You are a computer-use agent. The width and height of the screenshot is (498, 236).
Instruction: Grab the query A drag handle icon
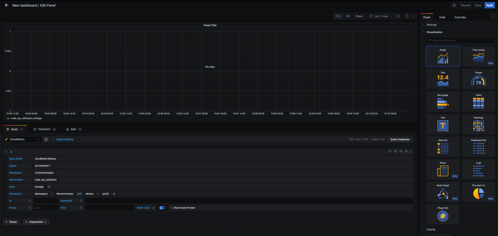[x=410, y=151]
